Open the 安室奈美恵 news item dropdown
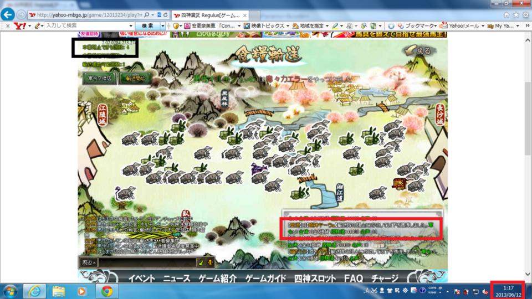 click(239, 26)
